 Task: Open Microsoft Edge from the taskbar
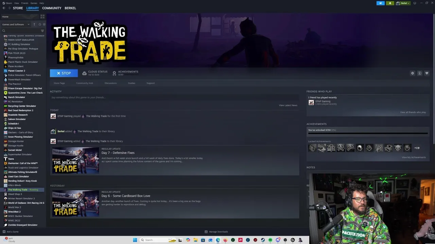tap(218, 240)
